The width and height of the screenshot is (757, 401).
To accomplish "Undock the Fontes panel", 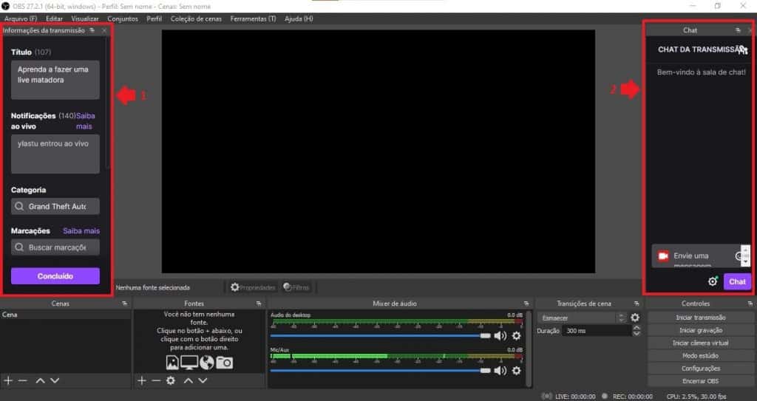I will [x=259, y=304].
